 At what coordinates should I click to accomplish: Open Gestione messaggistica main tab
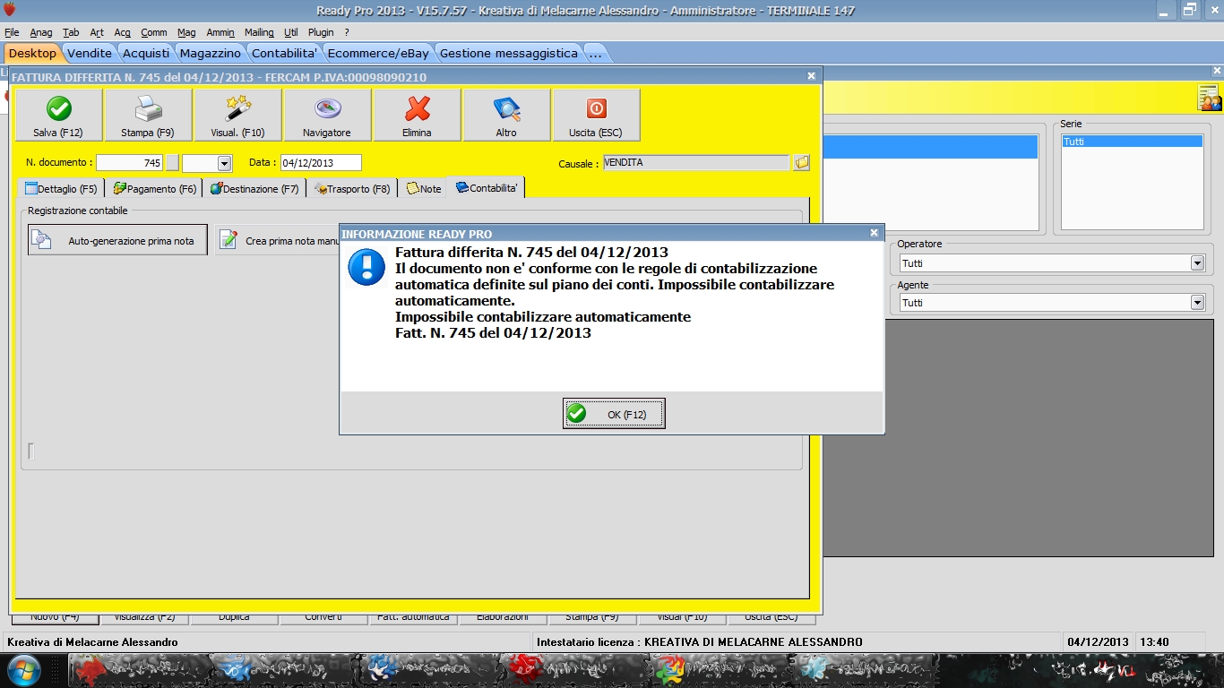tap(509, 53)
